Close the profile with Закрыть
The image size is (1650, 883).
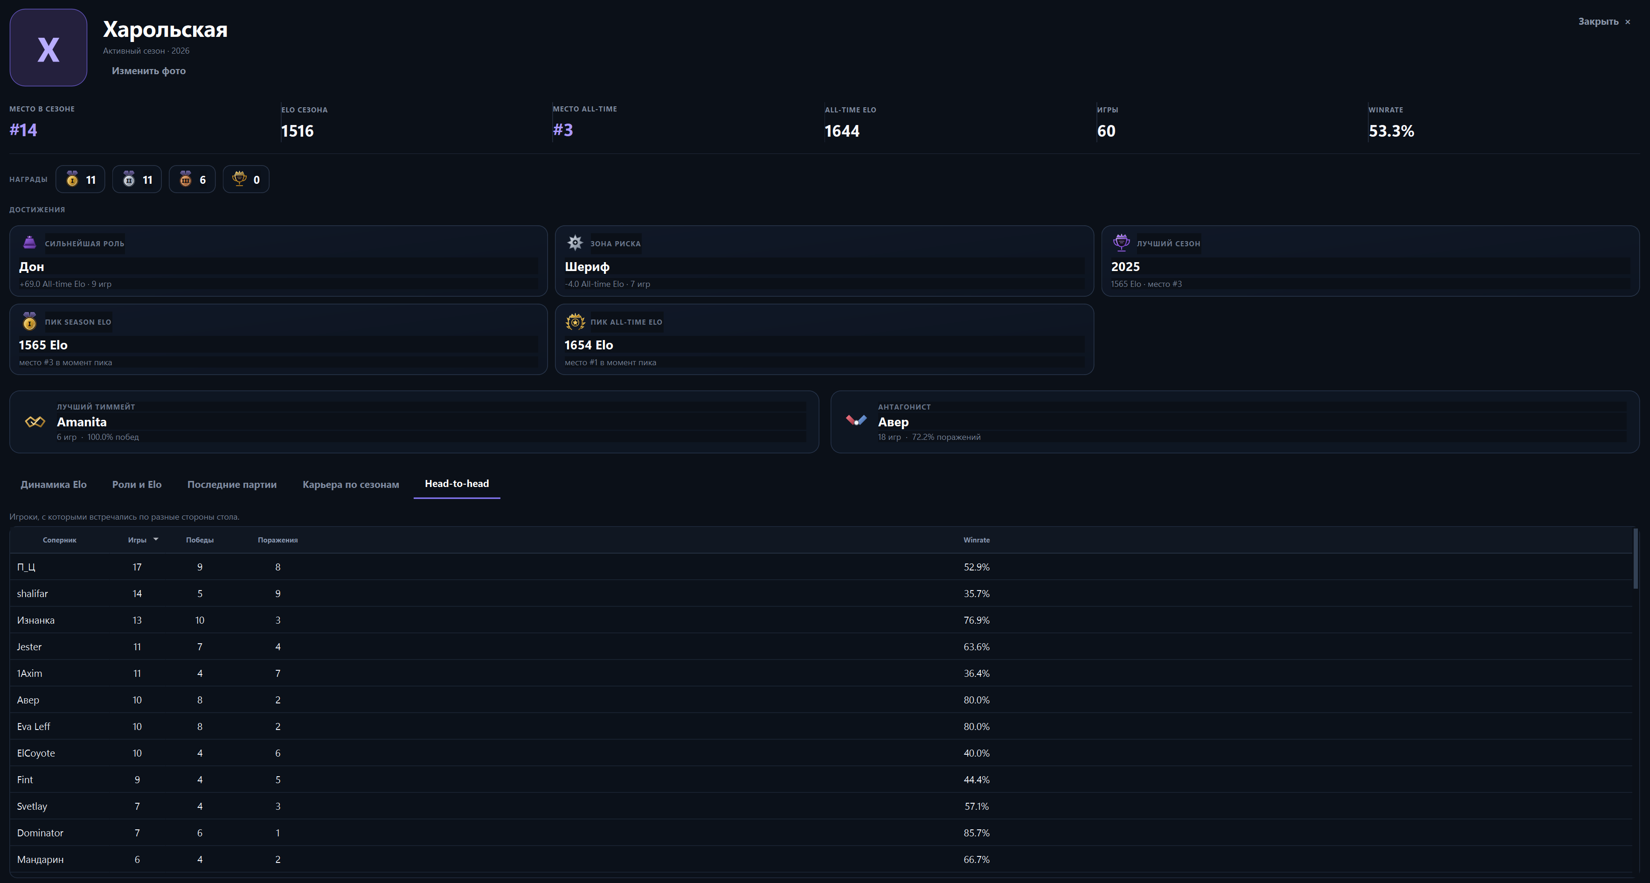(x=1604, y=21)
